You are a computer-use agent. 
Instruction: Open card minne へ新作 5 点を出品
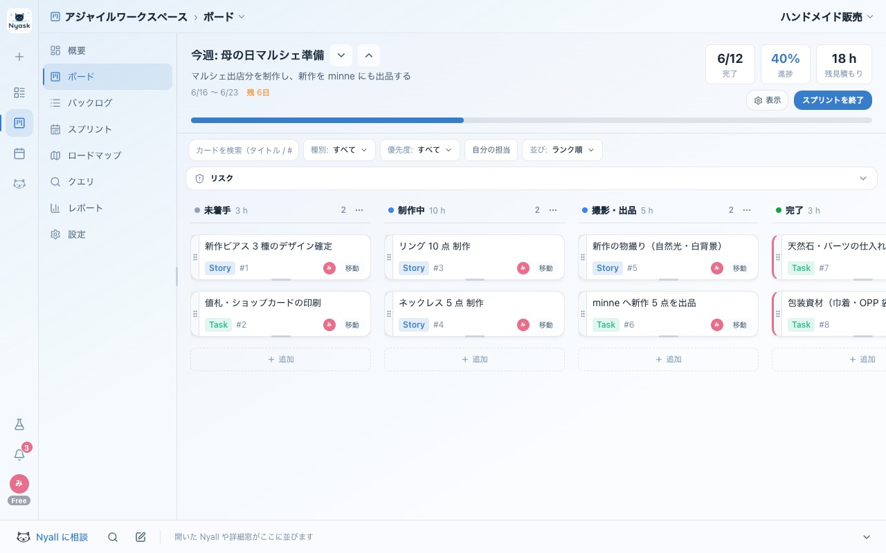tap(644, 303)
